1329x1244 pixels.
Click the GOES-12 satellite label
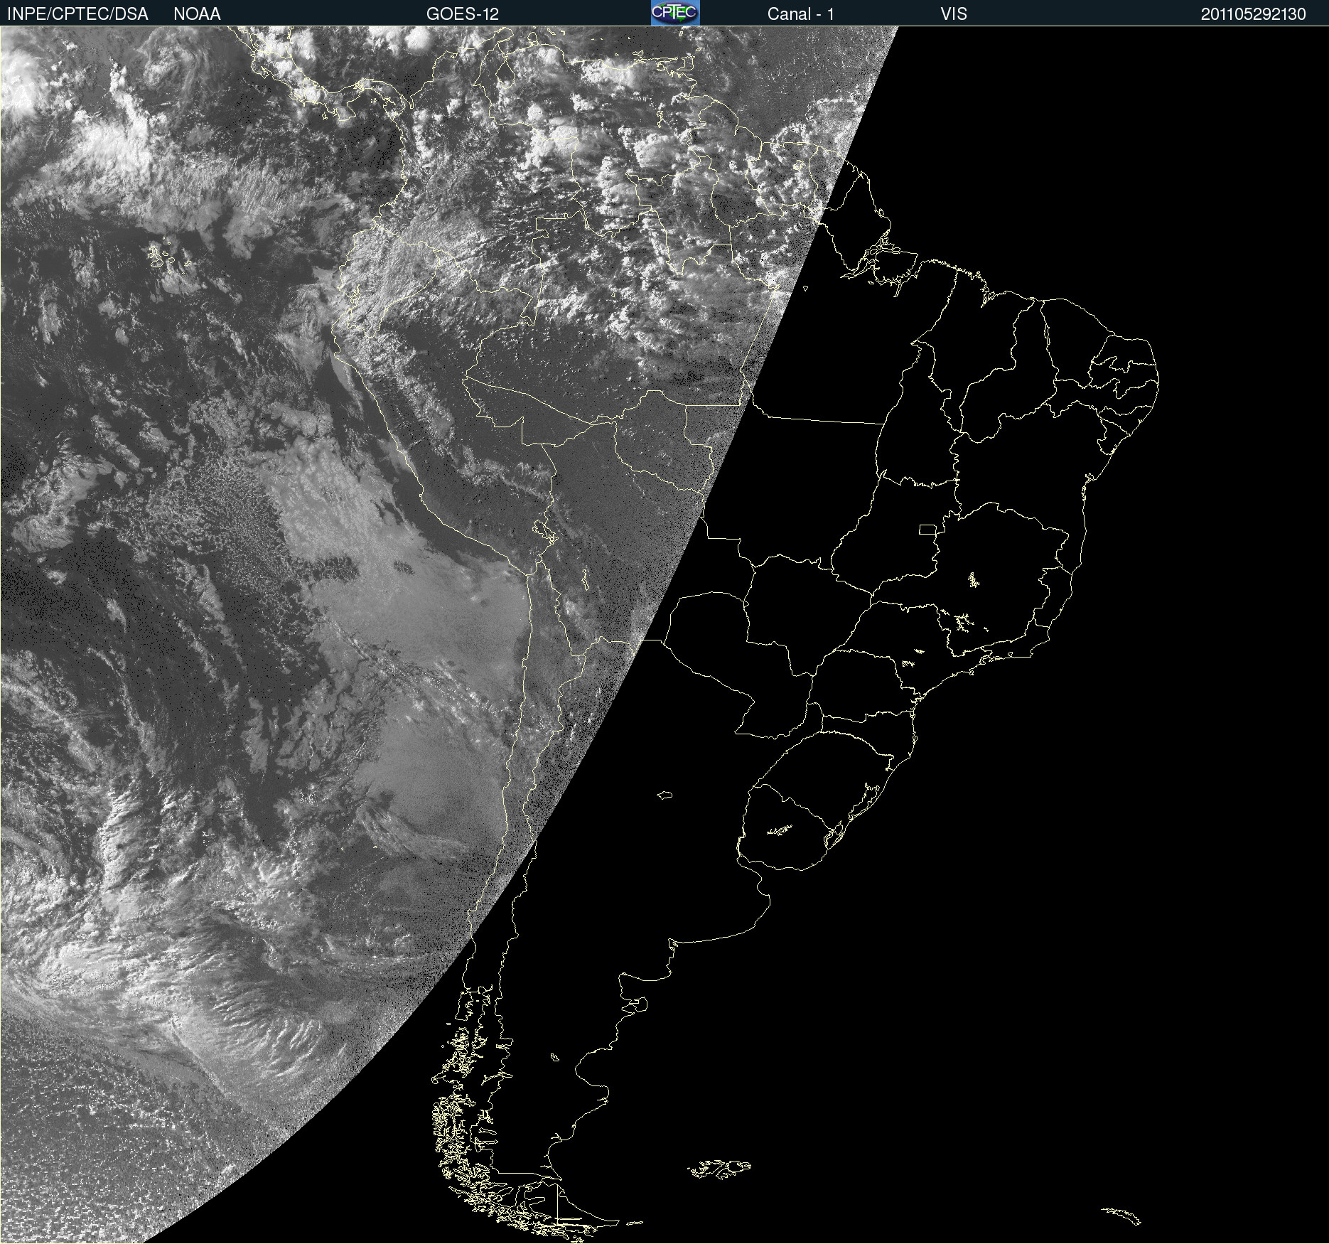pos(463,14)
